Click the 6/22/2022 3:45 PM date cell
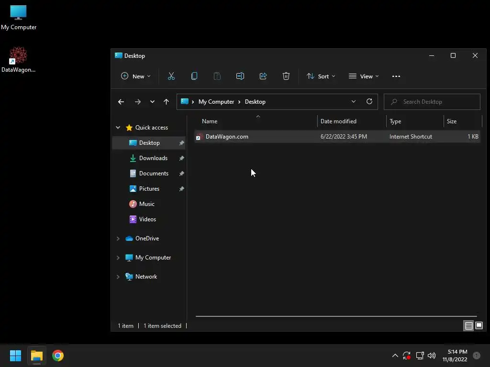Viewport: 490px width, 367px height. pyautogui.click(x=344, y=137)
